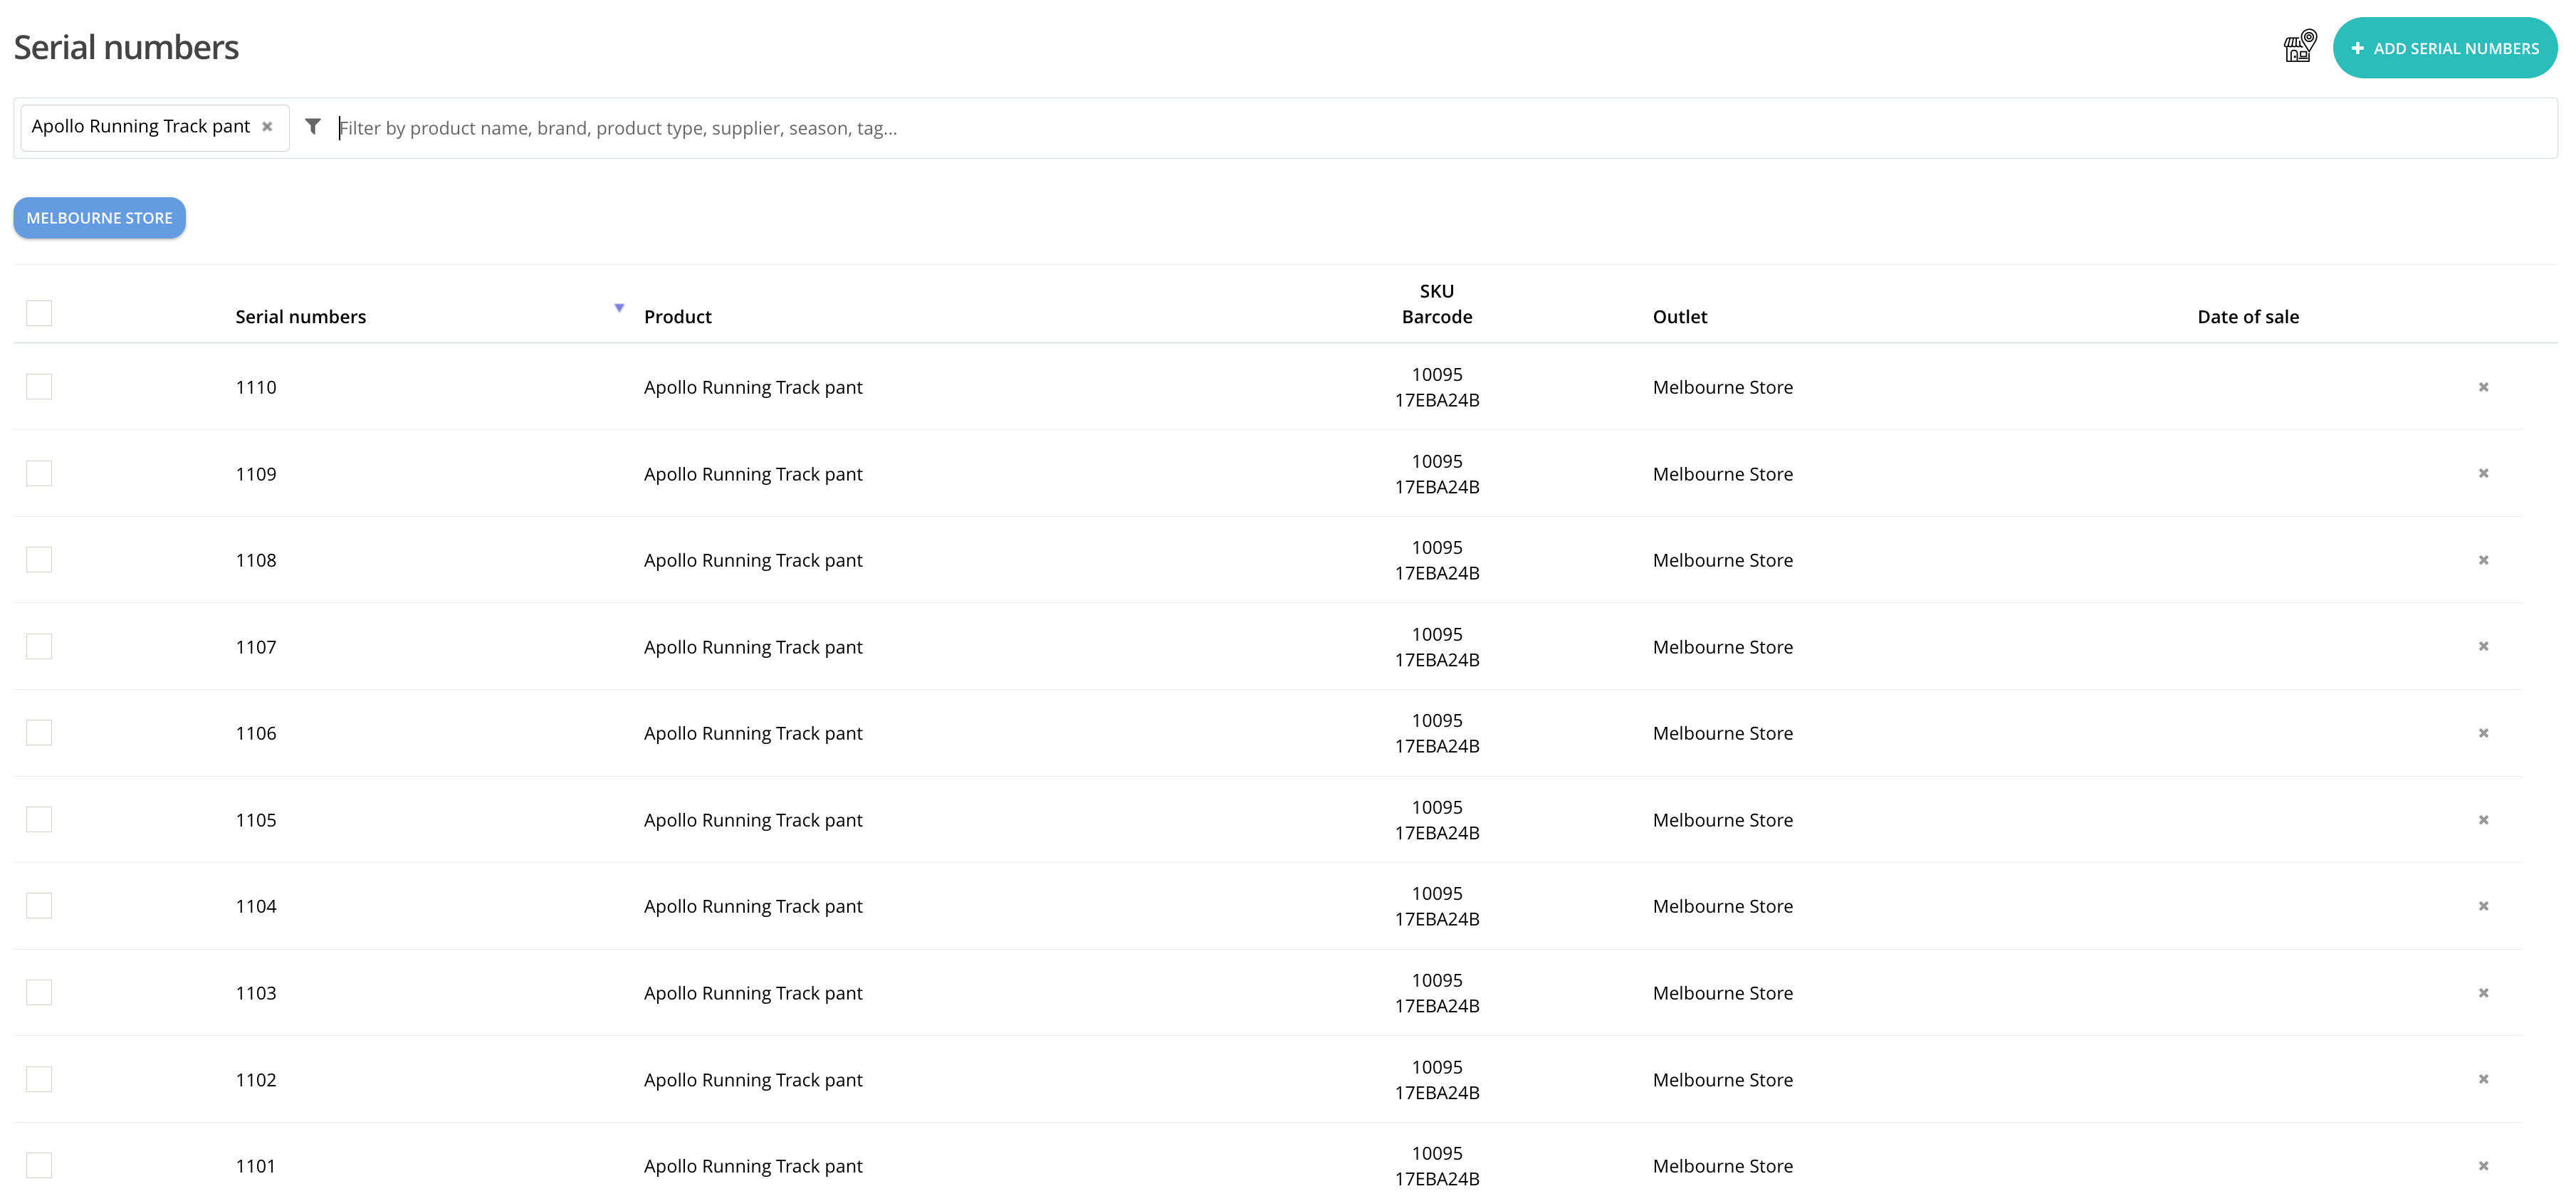
Task: Click Add Serial Numbers button
Action: click(x=2444, y=48)
